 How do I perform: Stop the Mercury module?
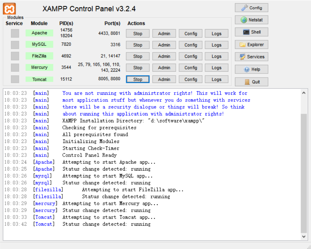pyautogui.click(x=138, y=68)
